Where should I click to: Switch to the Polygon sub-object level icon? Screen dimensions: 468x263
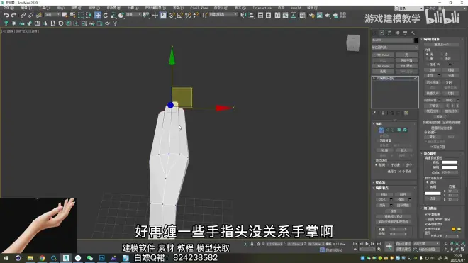click(x=399, y=130)
